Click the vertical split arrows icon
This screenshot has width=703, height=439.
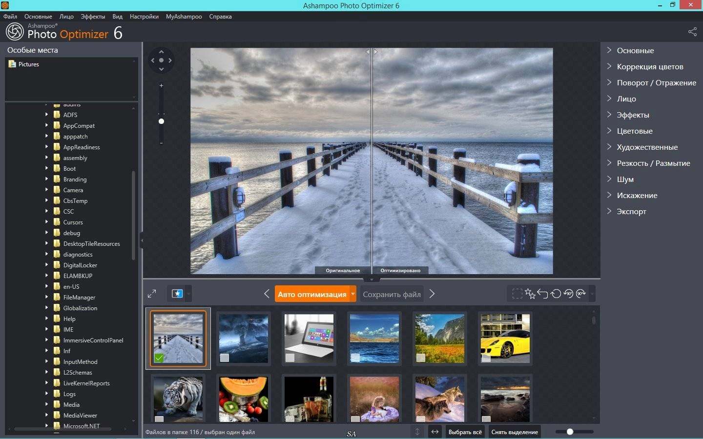point(417,432)
